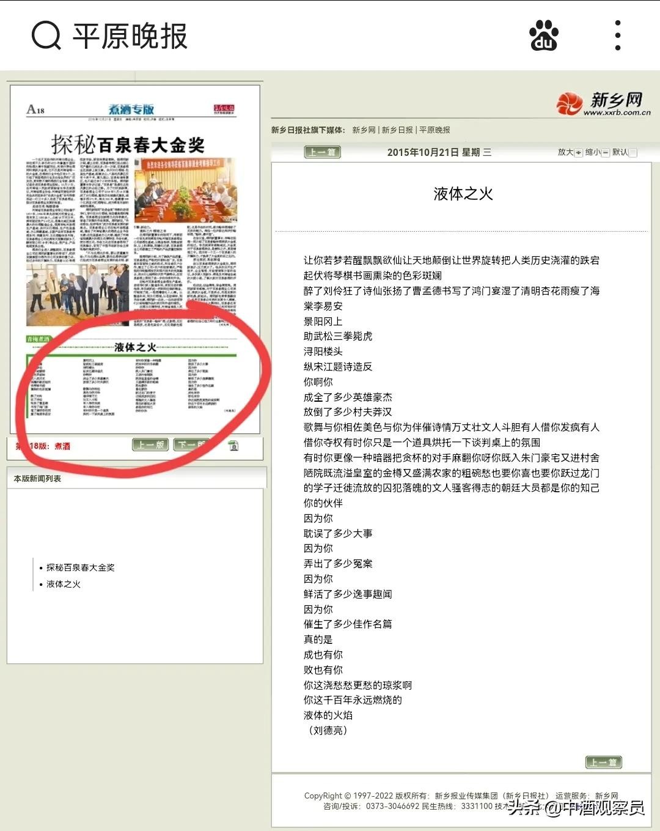The height and width of the screenshot is (831, 660).
Task: Open Baidu paw logo icon
Action: pos(543,35)
